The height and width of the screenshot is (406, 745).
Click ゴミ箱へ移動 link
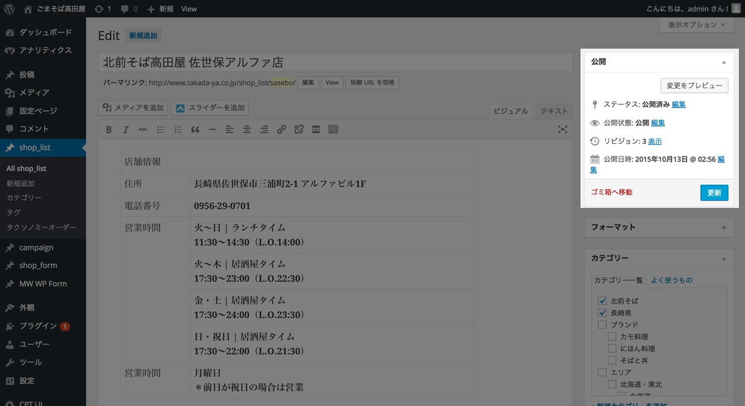(611, 192)
